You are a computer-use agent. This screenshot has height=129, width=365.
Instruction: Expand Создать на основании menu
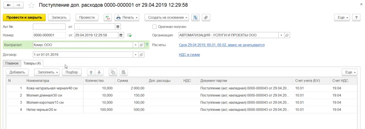(167, 17)
